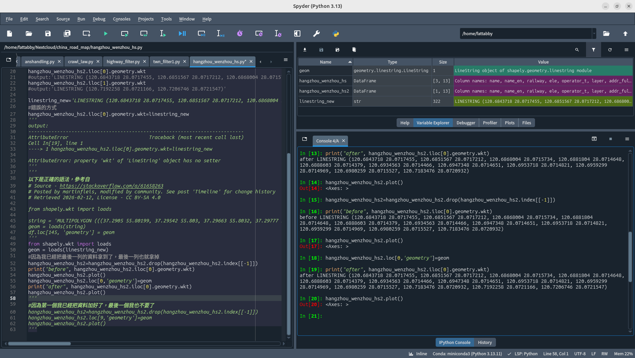Open the console pane hamburger menu
635x358 pixels.
click(627, 139)
